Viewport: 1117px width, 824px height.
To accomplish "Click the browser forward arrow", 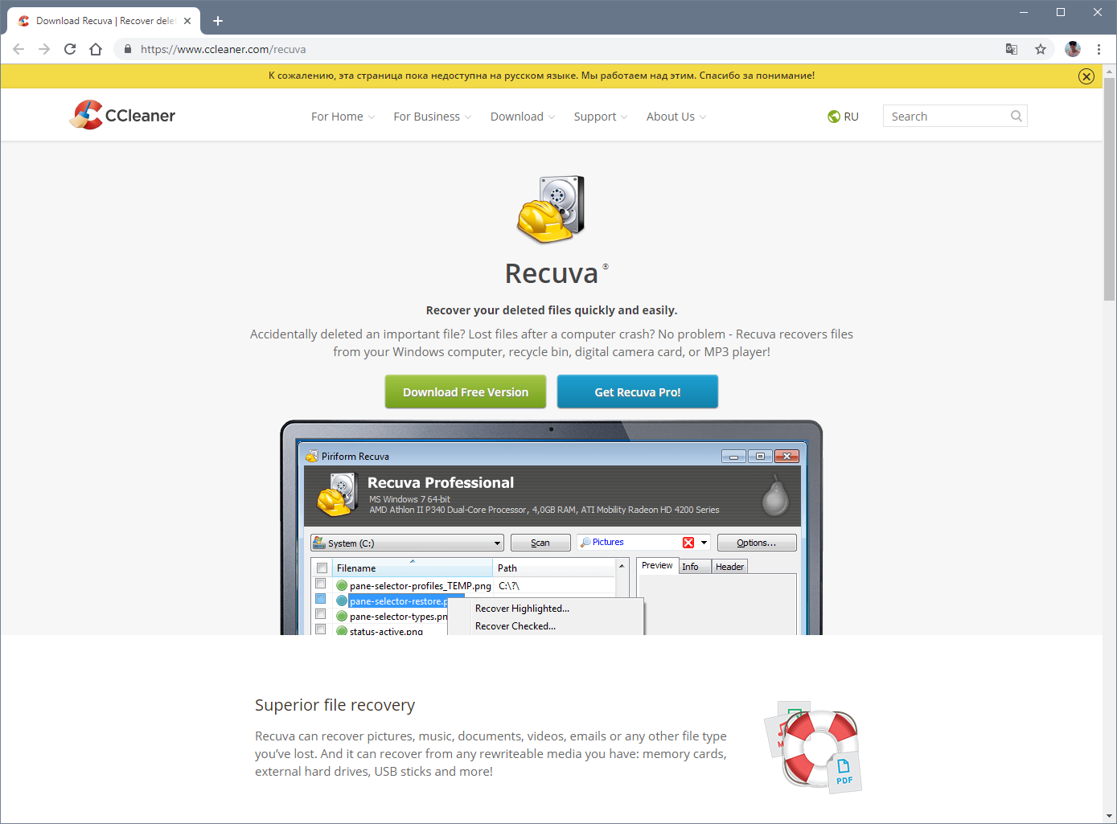I will [44, 49].
